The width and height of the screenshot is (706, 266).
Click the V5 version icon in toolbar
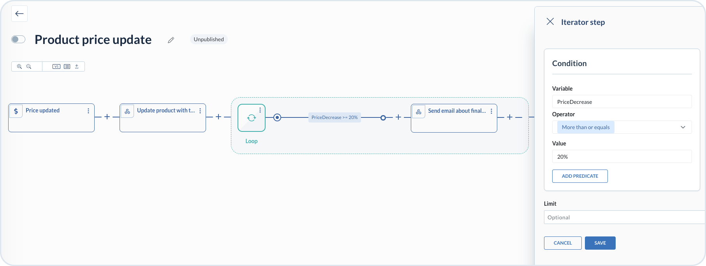56,66
